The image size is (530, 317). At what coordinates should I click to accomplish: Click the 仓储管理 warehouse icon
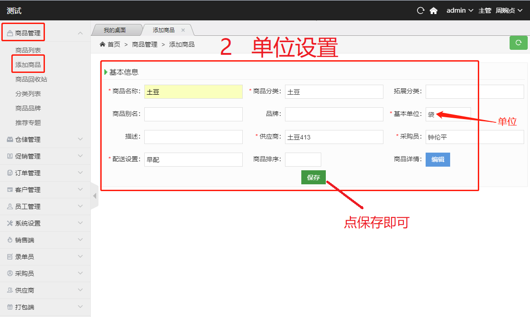(10, 139)
